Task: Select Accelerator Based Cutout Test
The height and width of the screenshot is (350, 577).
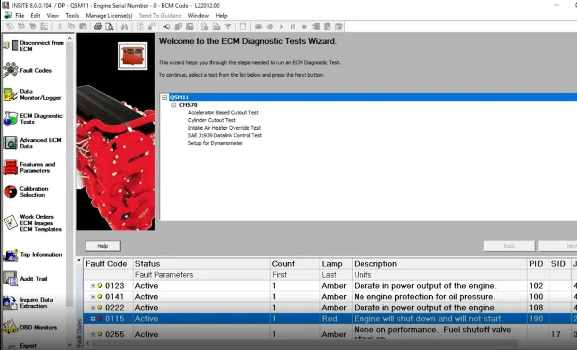Action: [x=223, y=112]
